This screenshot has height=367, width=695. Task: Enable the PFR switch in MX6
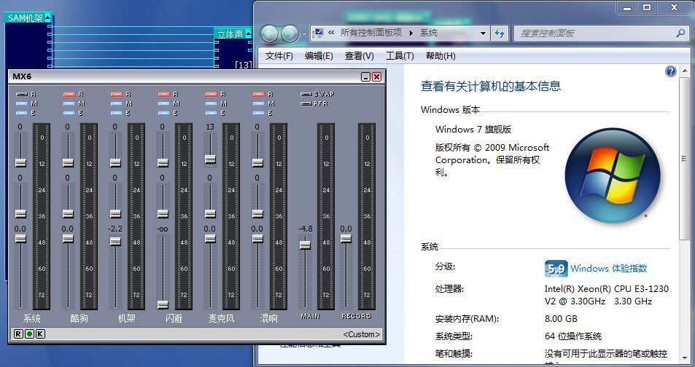coord(306,103)
